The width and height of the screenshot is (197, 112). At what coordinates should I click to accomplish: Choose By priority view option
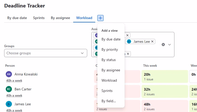111,50
